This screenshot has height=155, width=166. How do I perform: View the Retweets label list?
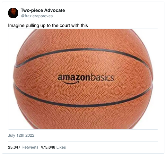point(30,147)
